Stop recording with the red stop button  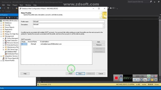116,78
